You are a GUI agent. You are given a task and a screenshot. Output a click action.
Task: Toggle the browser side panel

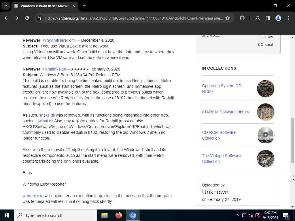(x=268, y=18)
